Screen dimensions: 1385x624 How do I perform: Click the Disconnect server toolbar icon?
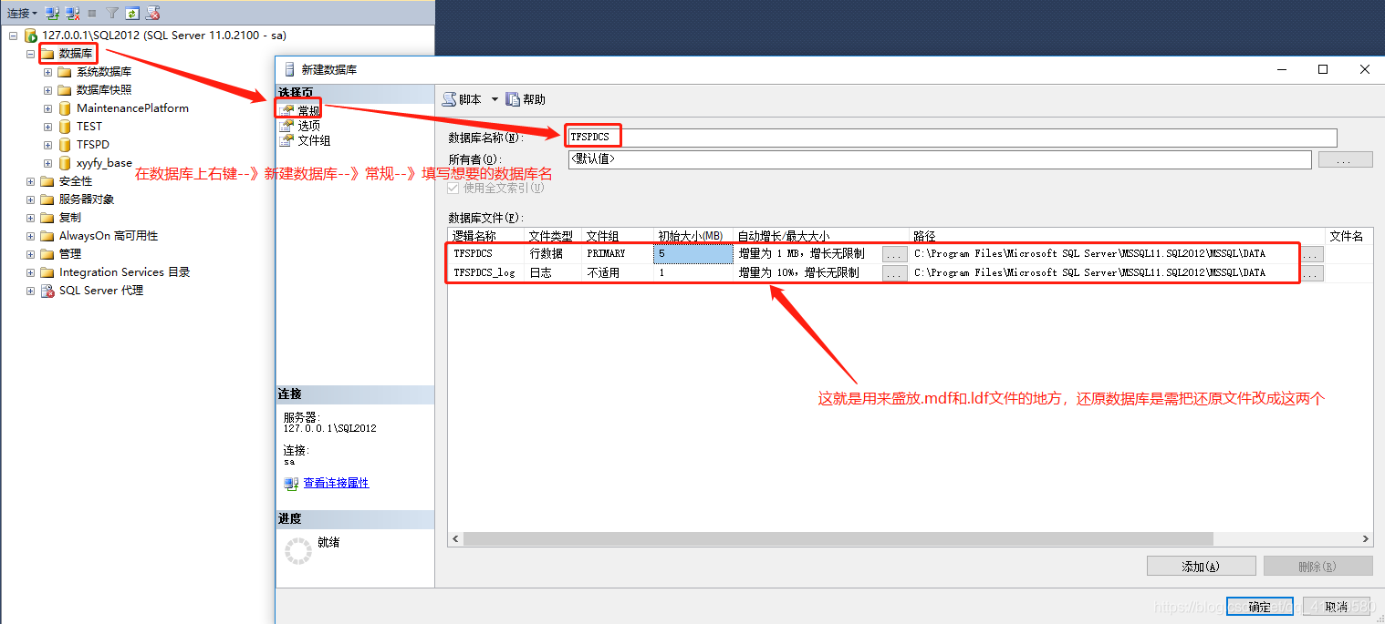click(x=72, y=14)
